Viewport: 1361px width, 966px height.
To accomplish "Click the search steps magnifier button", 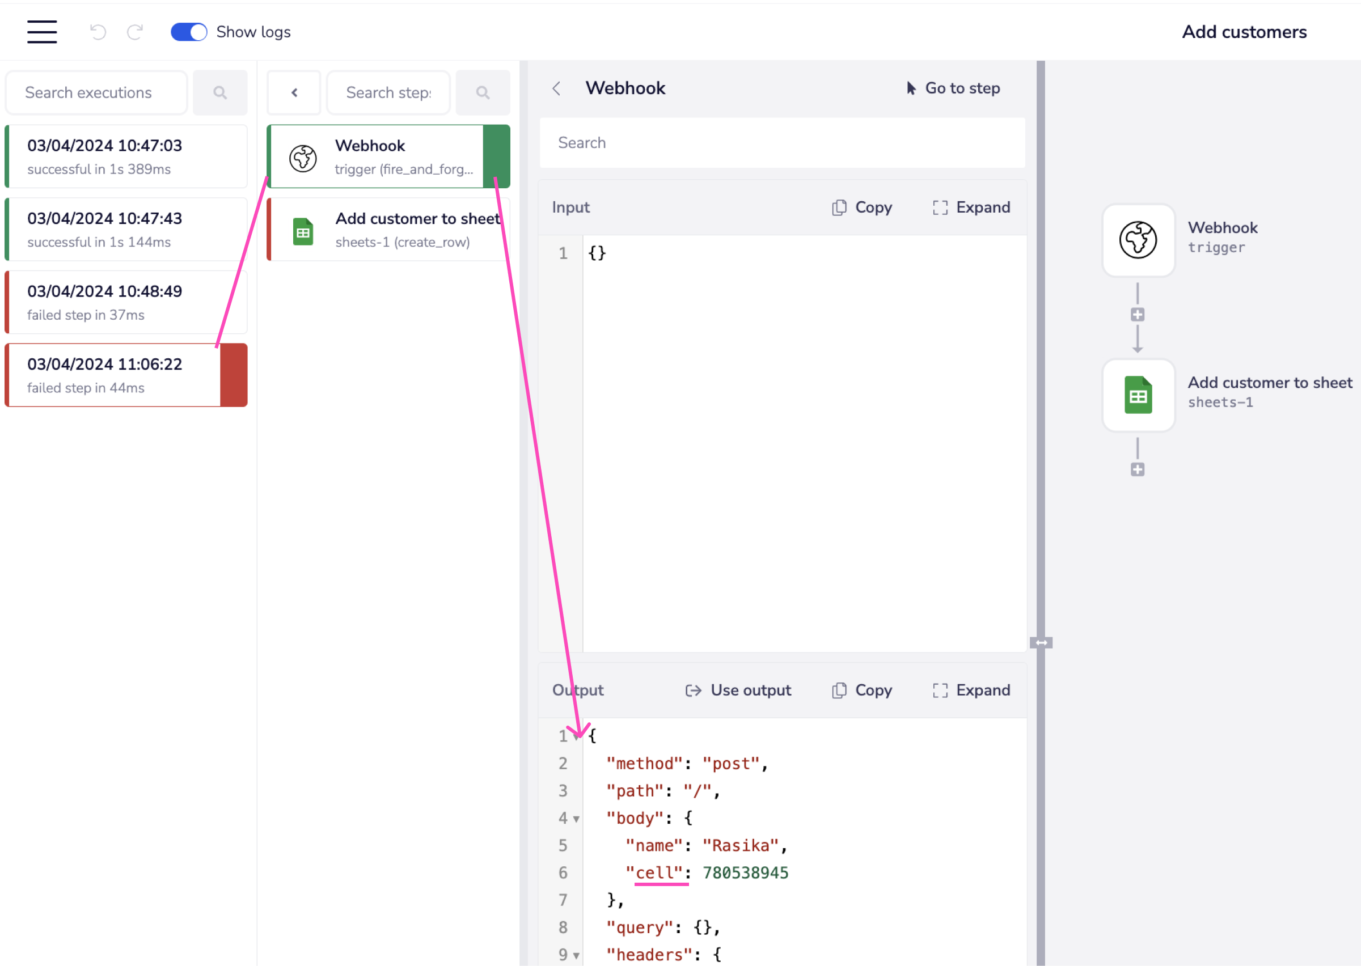I will [483, 93].
